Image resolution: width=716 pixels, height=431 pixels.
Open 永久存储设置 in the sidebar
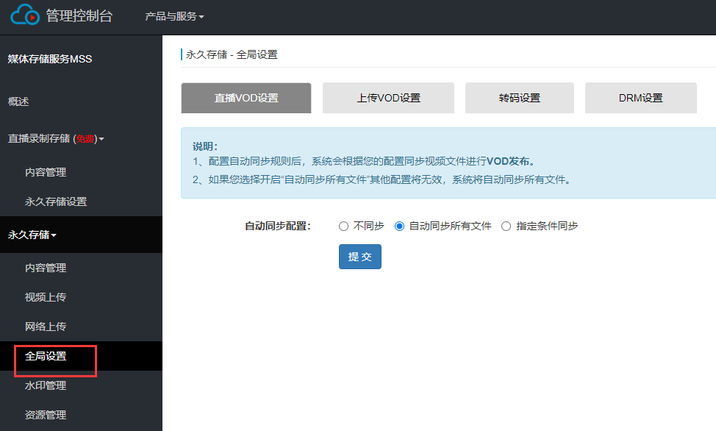tap(56, 202)
